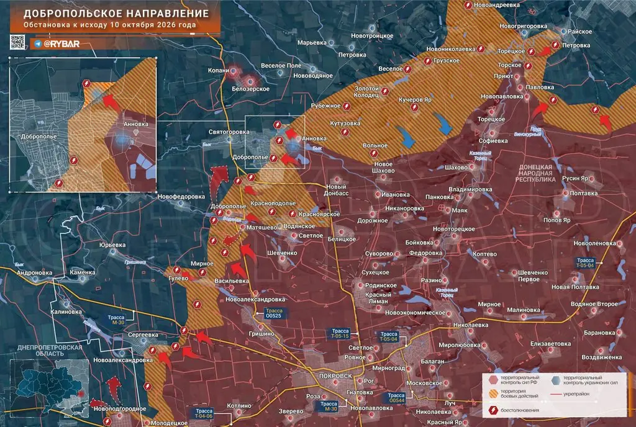
Task: Select the clash marker beside Красноярское
Action: (x=292, y=213)
